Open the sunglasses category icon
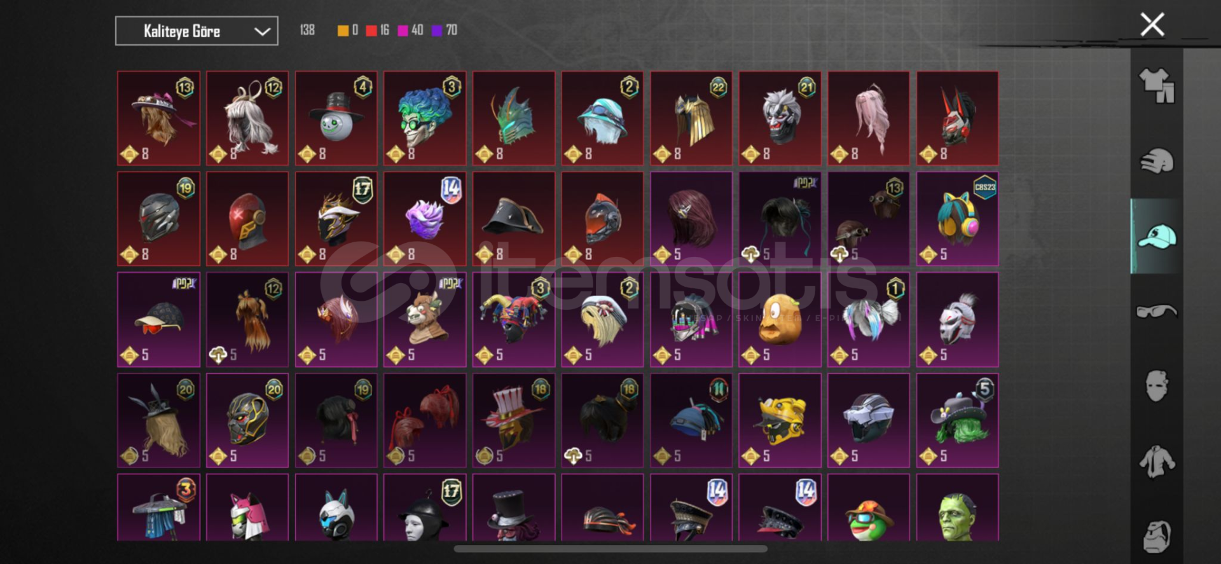The height and width of the screenshot is (564, 1221). 1156,311
